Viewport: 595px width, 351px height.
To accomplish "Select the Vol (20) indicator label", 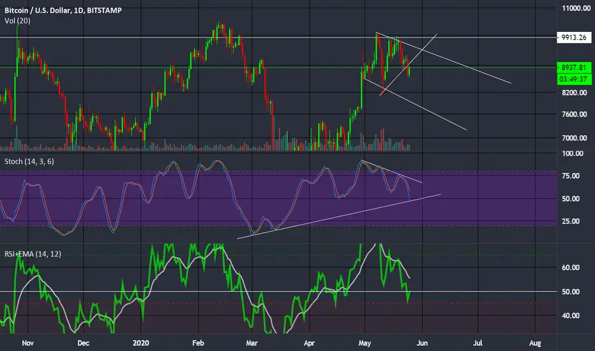I will tap(17, 20).
